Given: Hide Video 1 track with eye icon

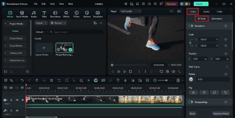Looking at the screenshot, I should (23, 100).
